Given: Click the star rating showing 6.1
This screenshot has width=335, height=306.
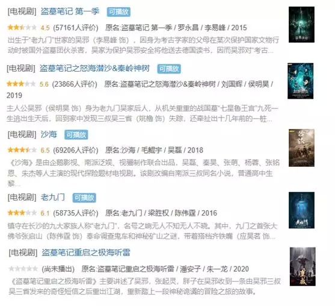Looking at the screenshot, I should tap(22, 213).
